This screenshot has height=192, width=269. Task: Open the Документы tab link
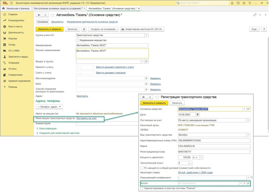point(57,22)
